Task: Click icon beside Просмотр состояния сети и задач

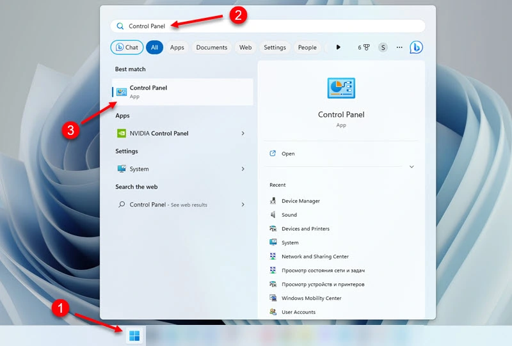Action: pyautogui.click(x=273, y=271)
